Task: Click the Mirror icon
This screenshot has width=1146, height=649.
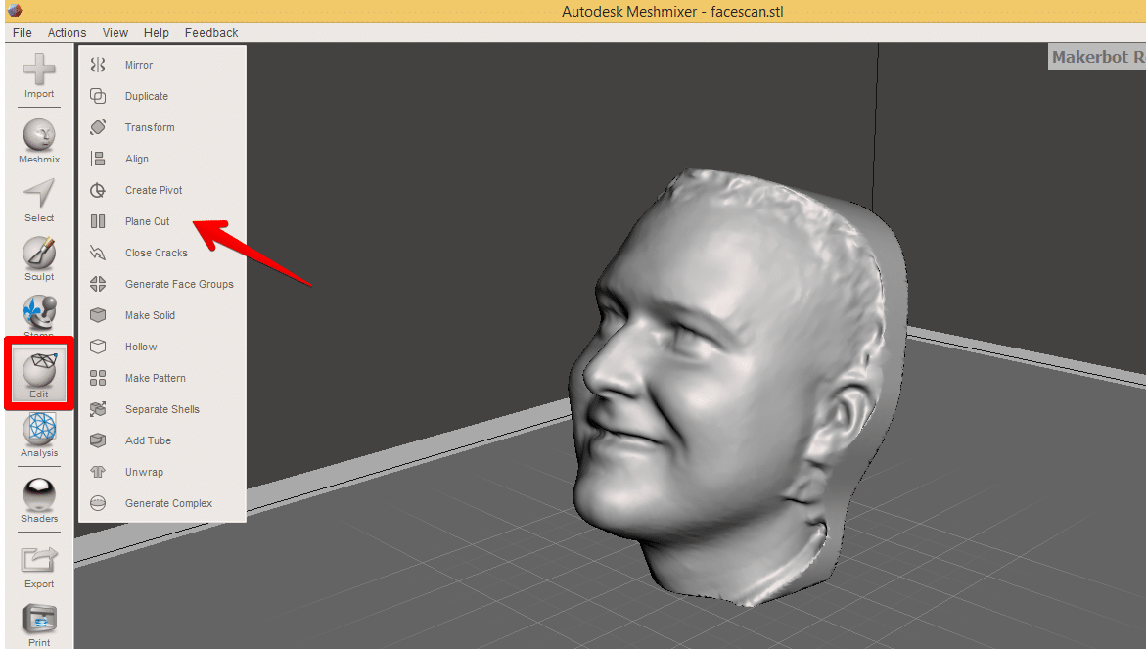Action: pyautogui.click(x=98, y=65)
